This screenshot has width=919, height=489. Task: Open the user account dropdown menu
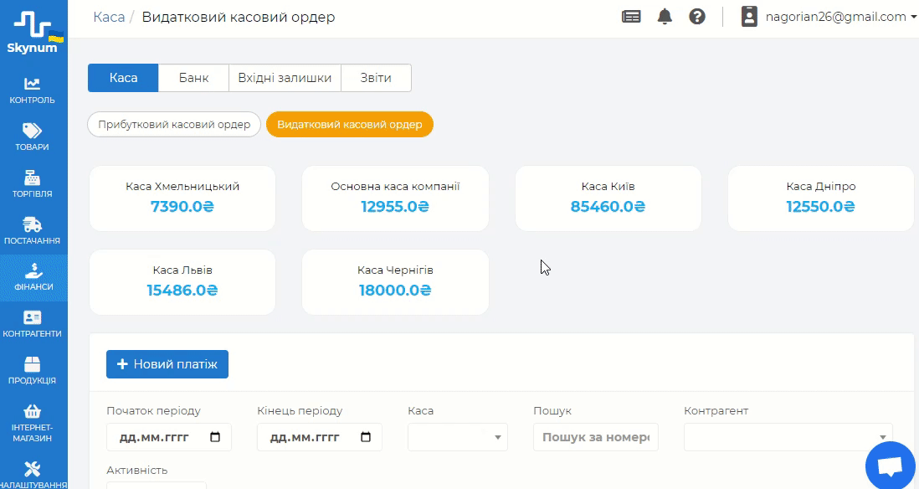(829, 17)
